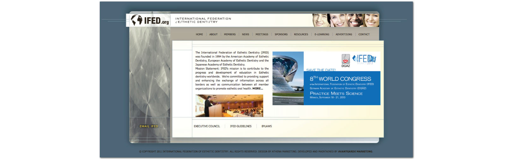Select News in the navigation bar

pos(245,35)
